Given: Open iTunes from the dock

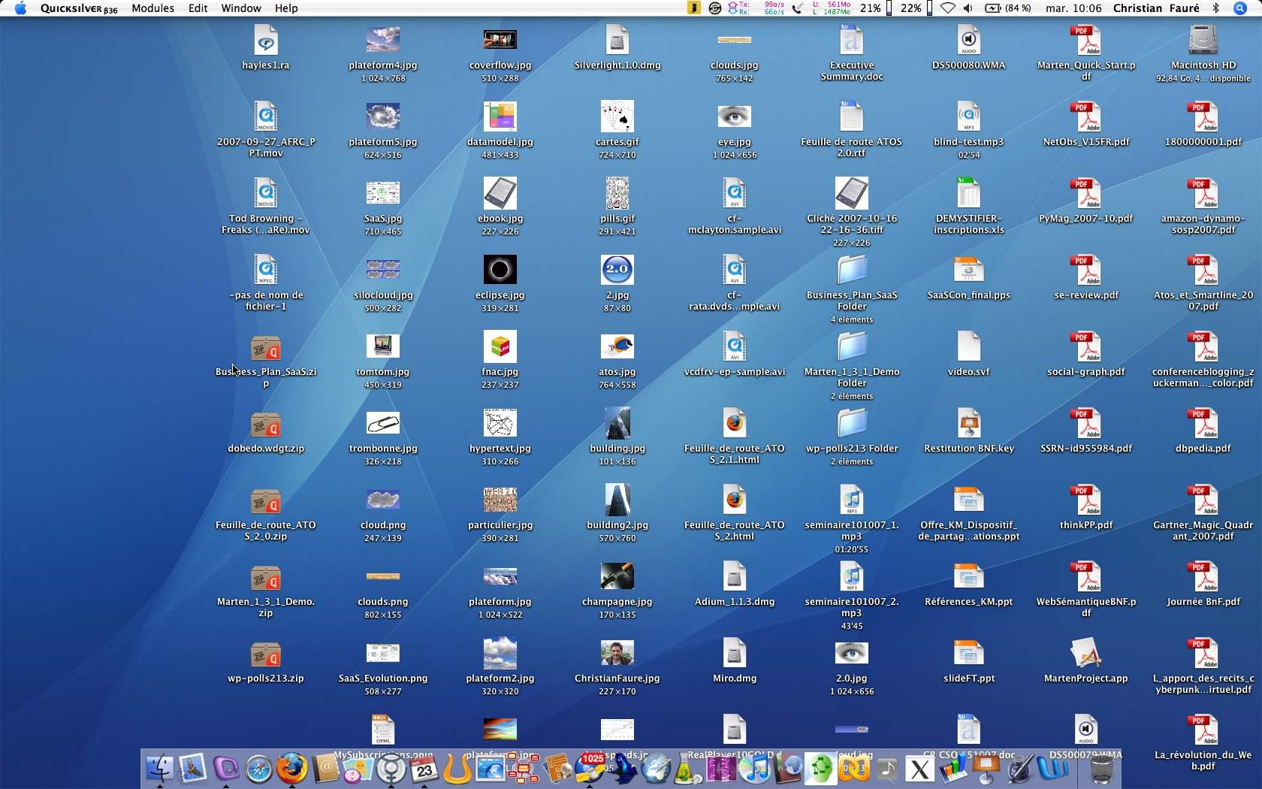Looking at the screenshot, I should tap(756, 769).
